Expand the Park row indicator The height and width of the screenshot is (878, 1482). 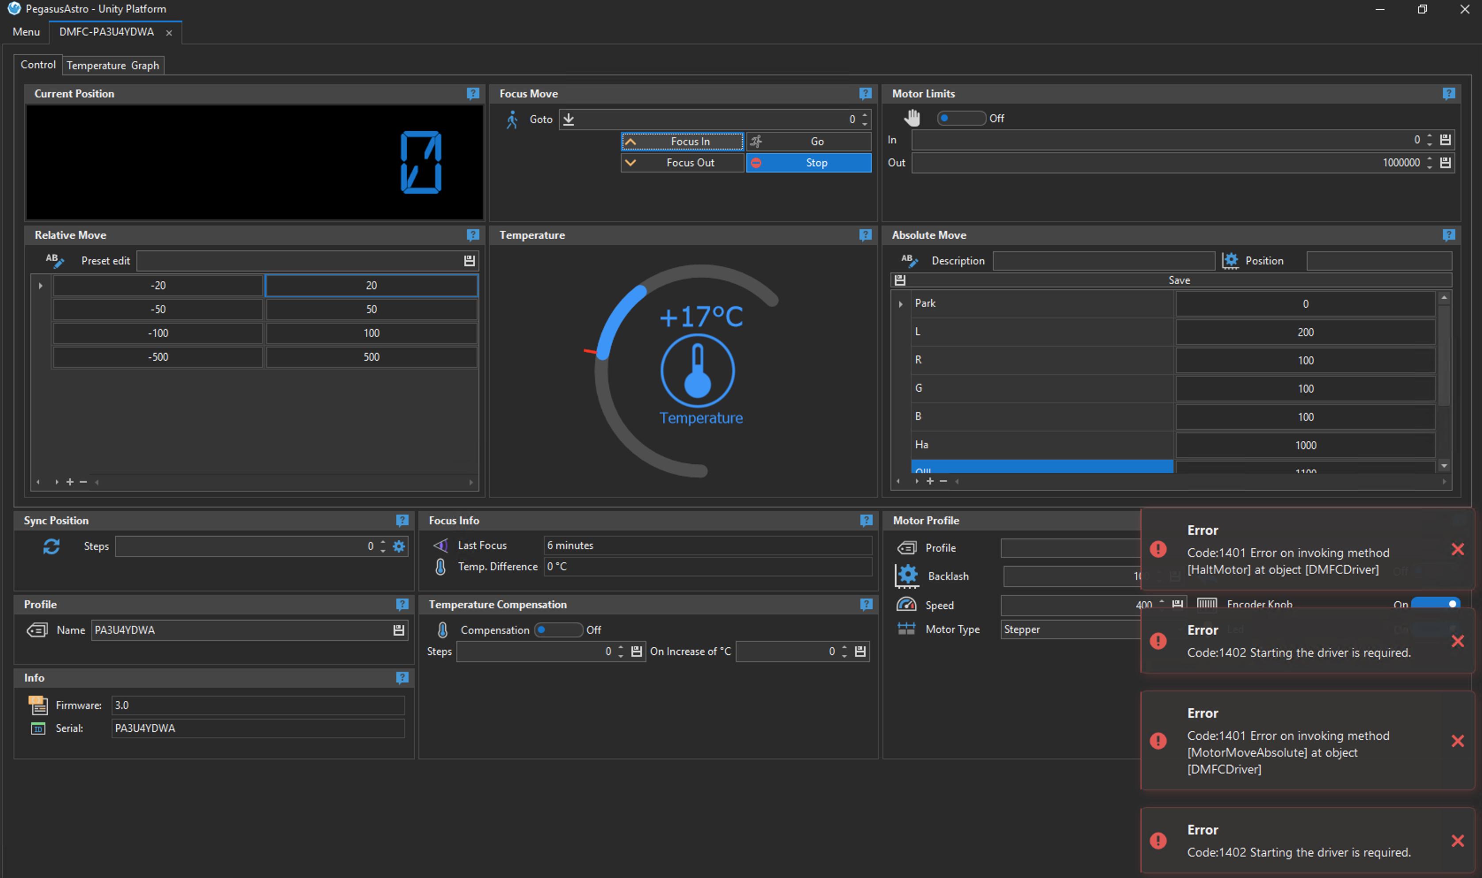[x=901, y=304]
